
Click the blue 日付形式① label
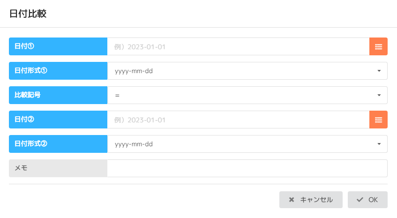[x=58, y=71]
